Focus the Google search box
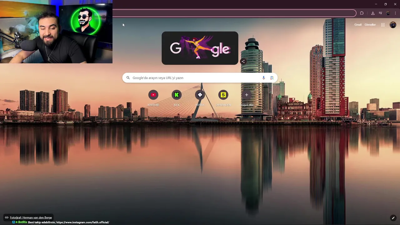Viewport: 400px width, 225px height. point(200,78)
